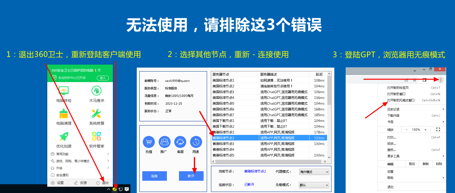
Task: Click the 360 tray icon in taskbar
Action: (115, 189)
